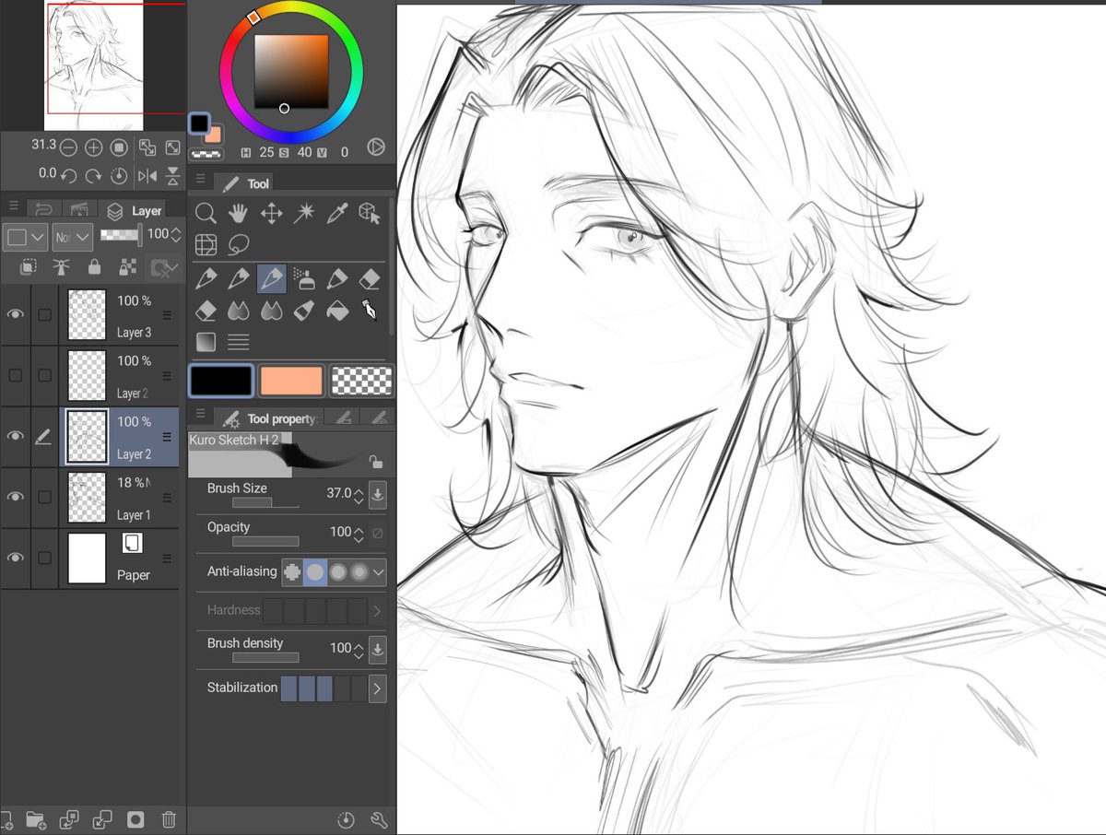
Task: Select the warped mesh grid tool
Action: 206,244
